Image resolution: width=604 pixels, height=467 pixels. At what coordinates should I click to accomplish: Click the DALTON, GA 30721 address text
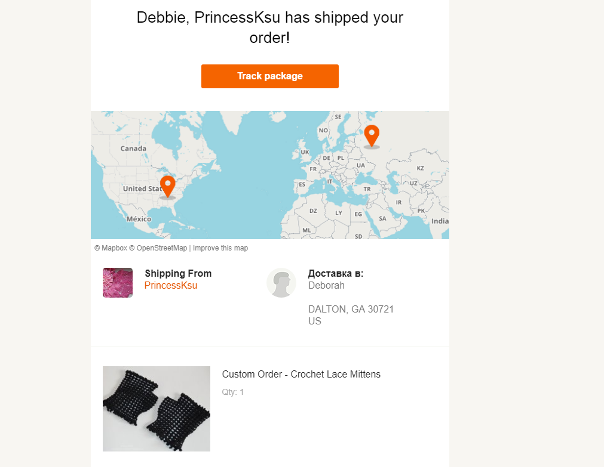pyautogui.click(x=351, y=310)
